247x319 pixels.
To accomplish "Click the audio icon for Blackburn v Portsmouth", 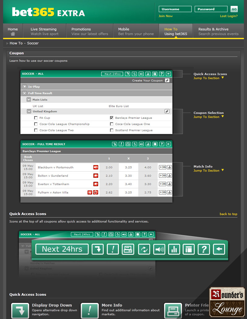I will [96, 167].
